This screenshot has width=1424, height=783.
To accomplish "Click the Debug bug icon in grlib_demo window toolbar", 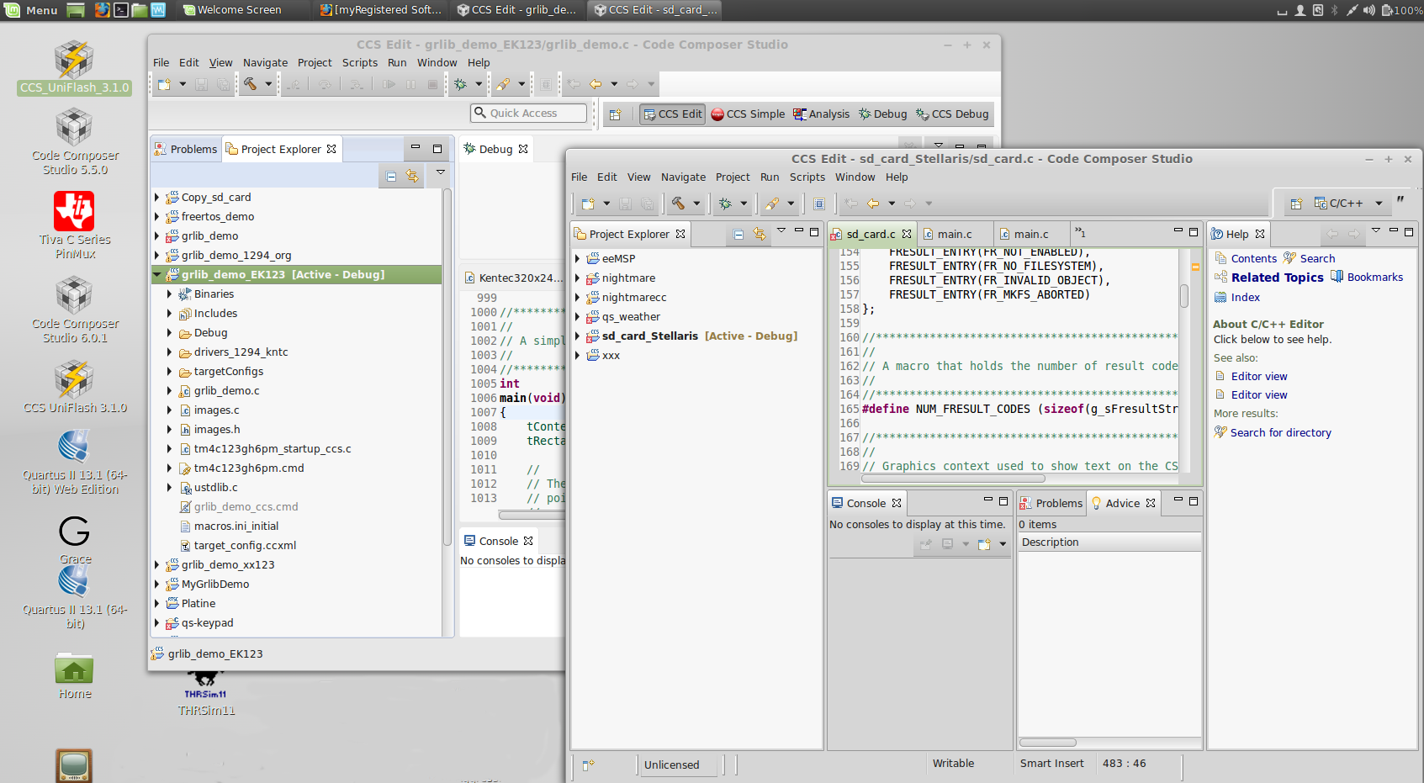I will [461, 84].
